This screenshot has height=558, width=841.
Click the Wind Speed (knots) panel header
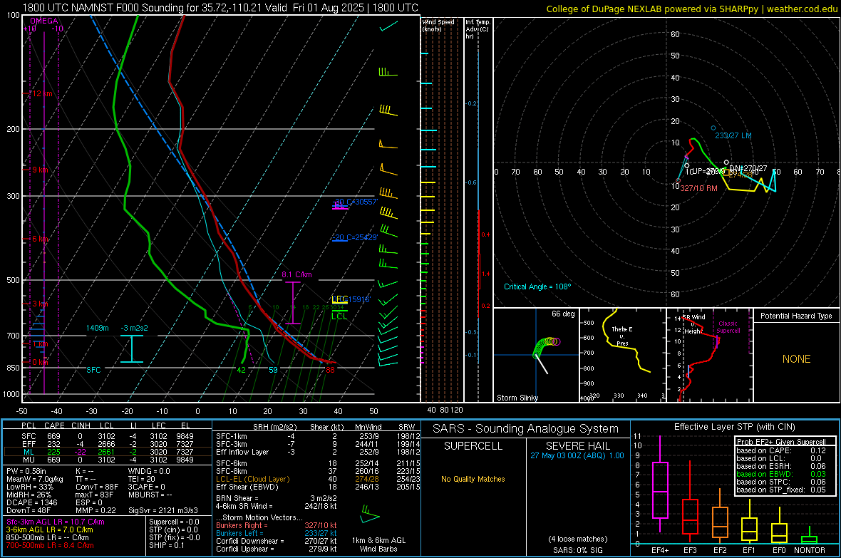(x=438, y=25)
